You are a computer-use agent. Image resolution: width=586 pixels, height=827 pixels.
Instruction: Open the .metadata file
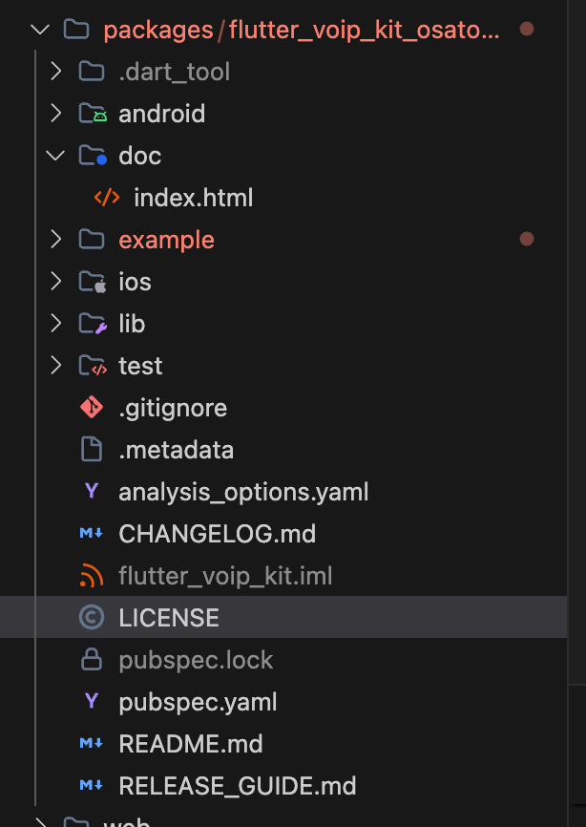point(176,450)
